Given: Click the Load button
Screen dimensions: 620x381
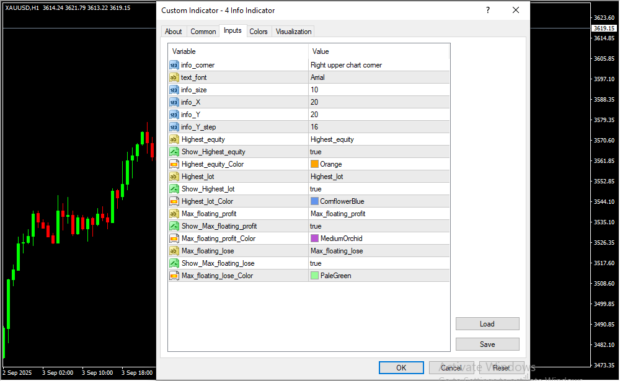Looking at the screenshot, I should [487, 324].
